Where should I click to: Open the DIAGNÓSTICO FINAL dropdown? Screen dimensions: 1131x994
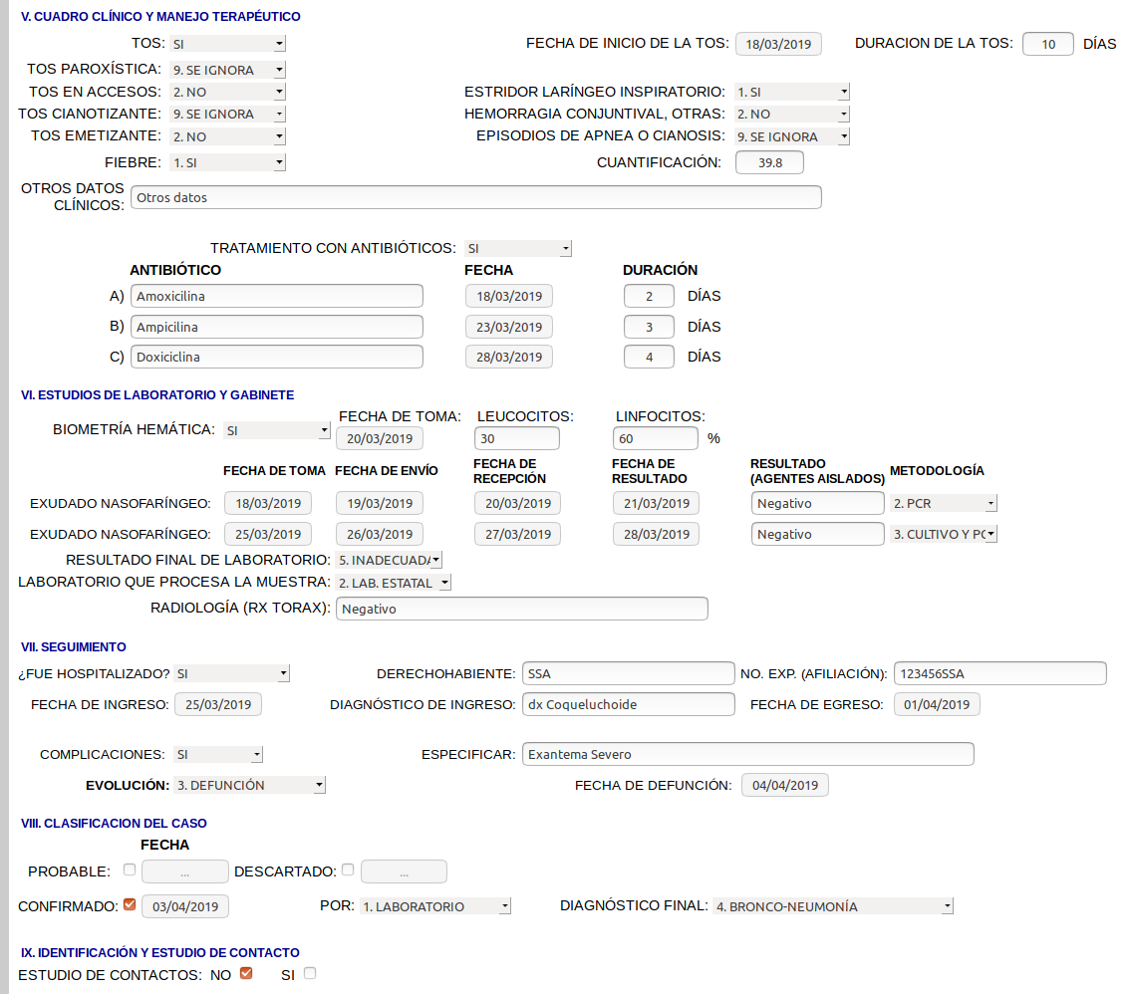tap(833, 906)
